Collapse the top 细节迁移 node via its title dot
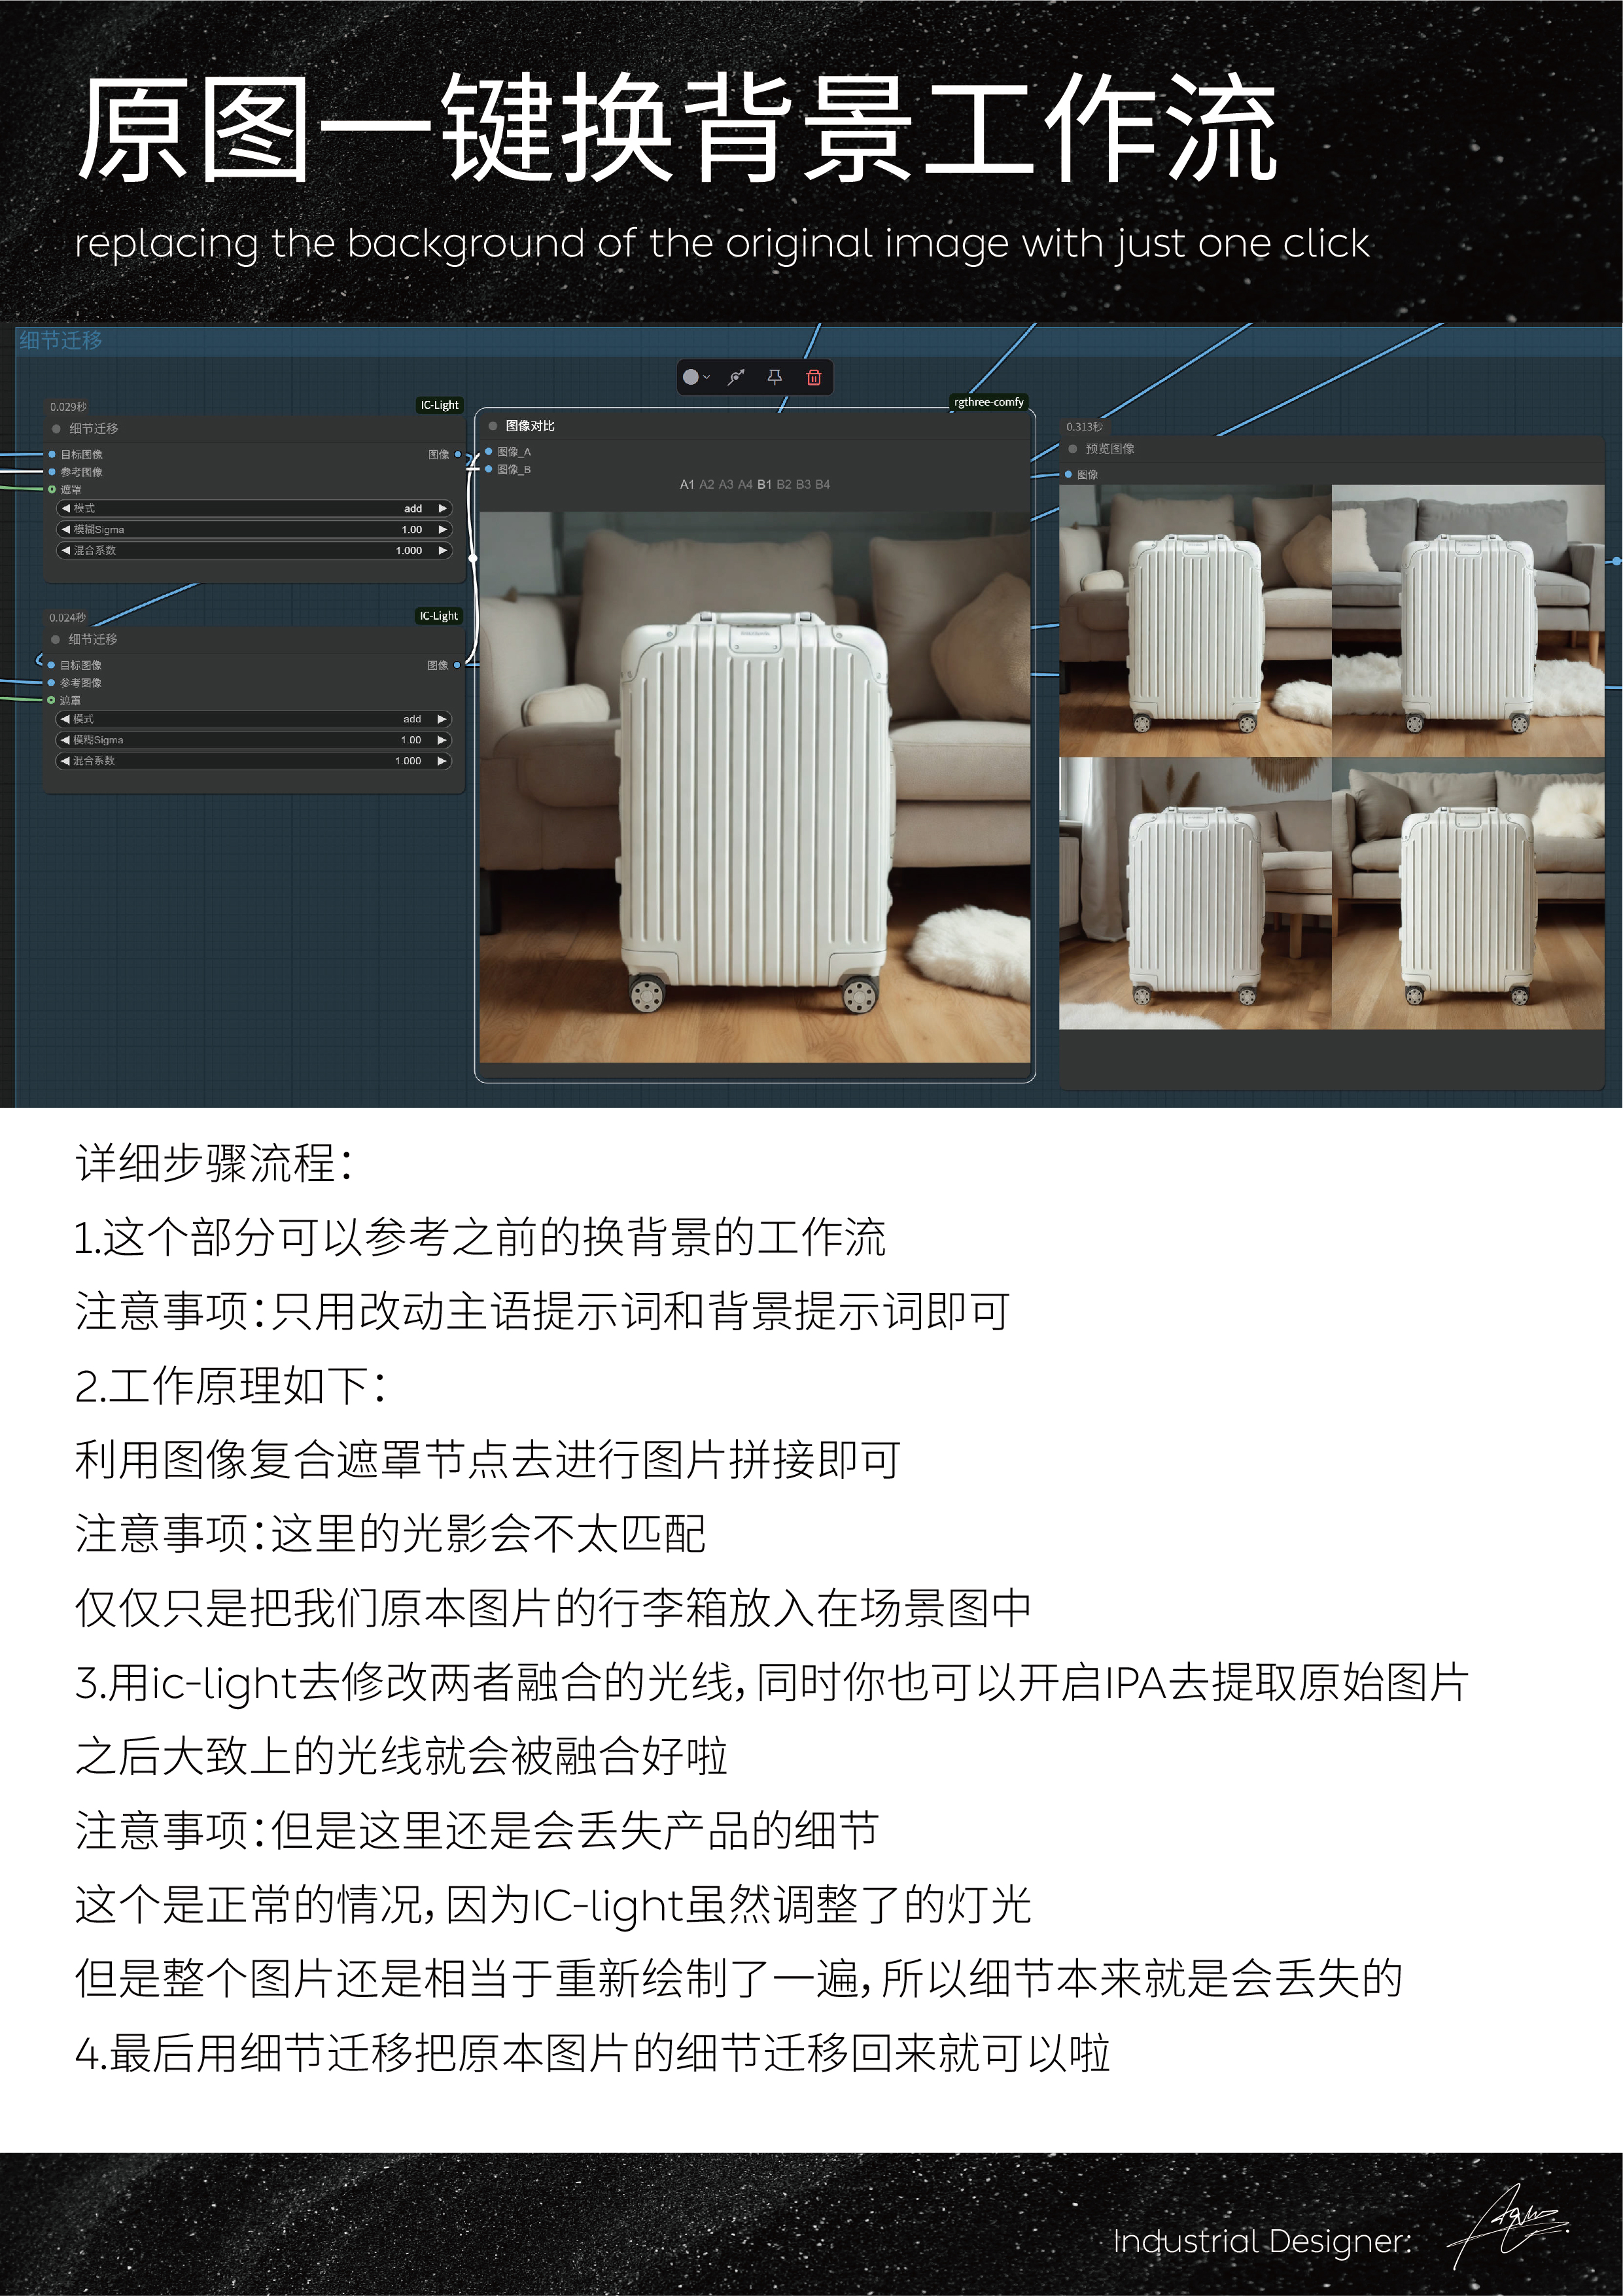This screenshot has width=1623, height=2296. [56, 430]
